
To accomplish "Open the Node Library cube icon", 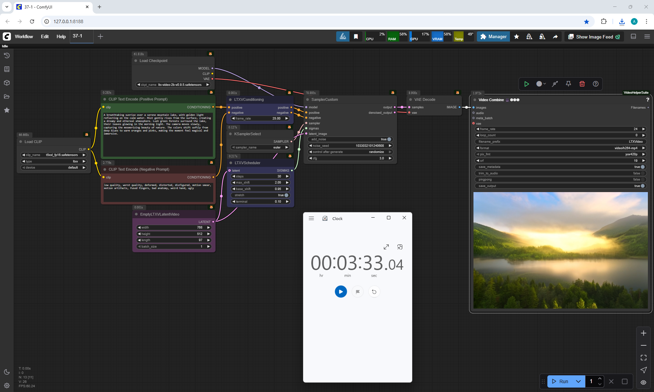I will pyautogui.click(x=7, y=83).
